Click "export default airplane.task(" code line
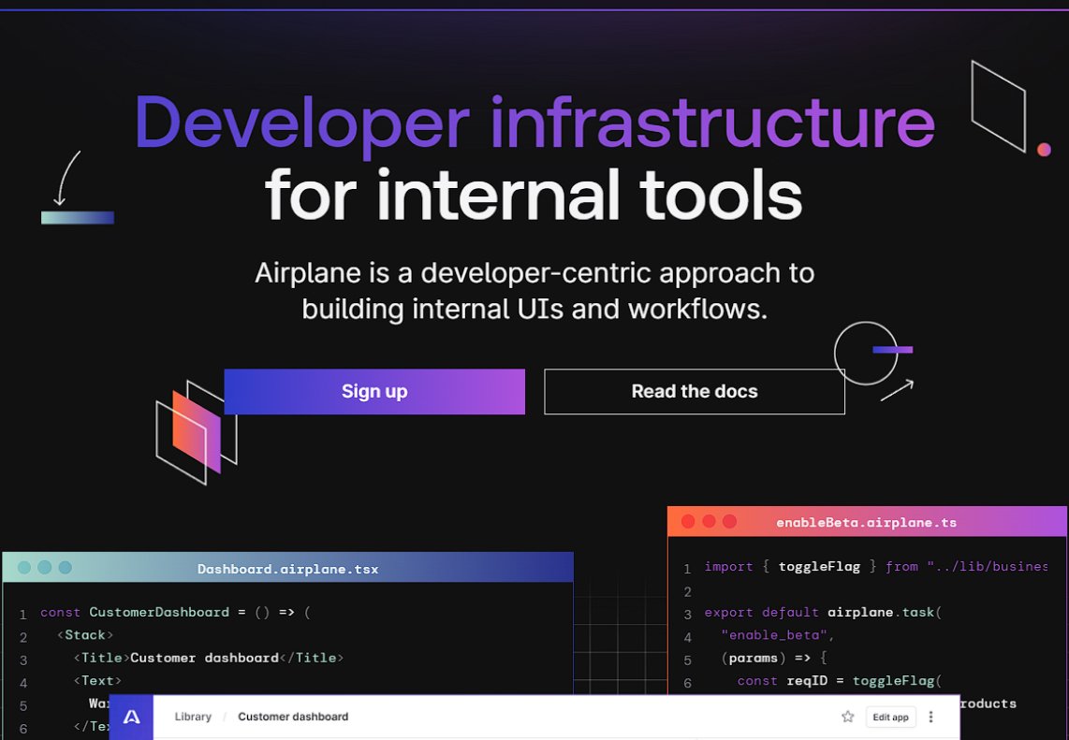This screenshot has height=740, width=1069. tap(823, 613)
